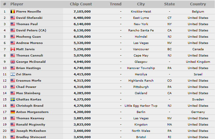This screenshot has height=139, width=215.
Task: Click Mozheng Guan's chip count 6,030,000
Action: point(82,36)
